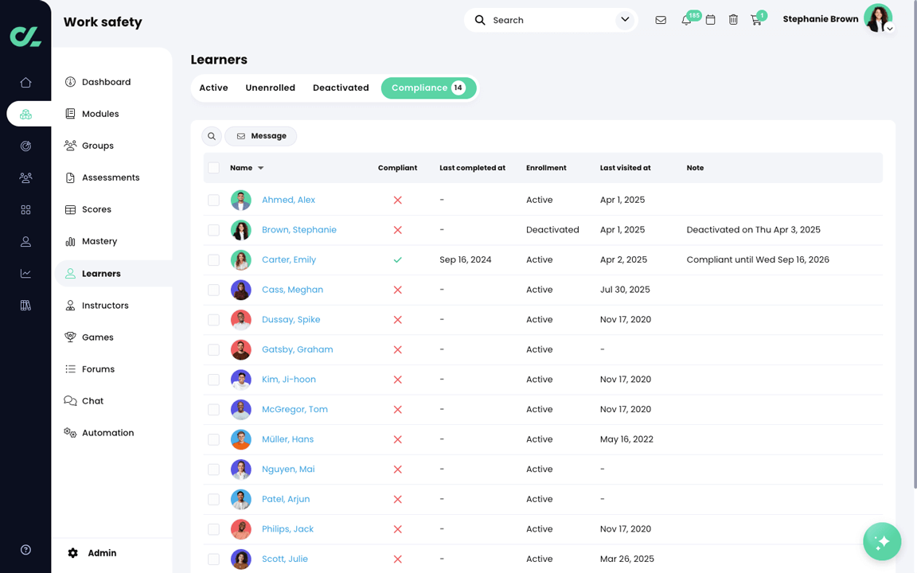Screen dimensions: 917x573
Task: Open the trash icon in the top bar
Action: [x=733, y=20]
